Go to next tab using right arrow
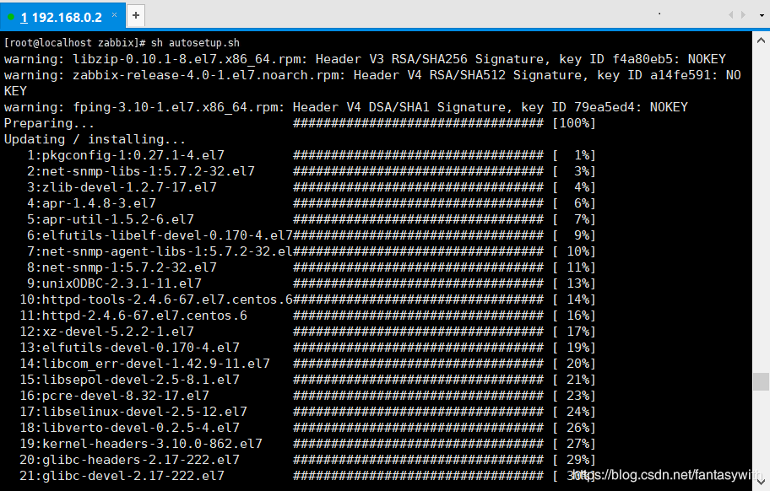The width and height of the screenshot is (770, 491). click(743, 15)
